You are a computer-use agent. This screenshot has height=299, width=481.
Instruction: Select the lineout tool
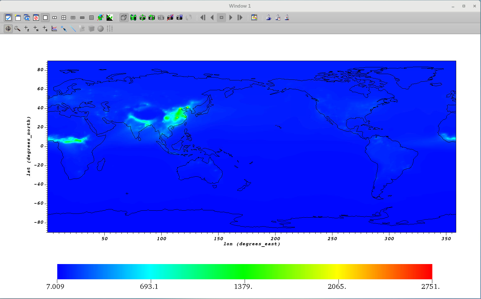click(54, 29)
